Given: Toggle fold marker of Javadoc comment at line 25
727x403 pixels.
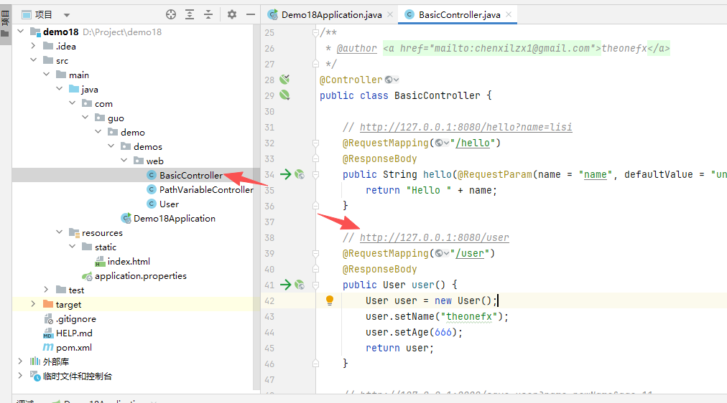Looking at the screenshot, I should 315,32.
